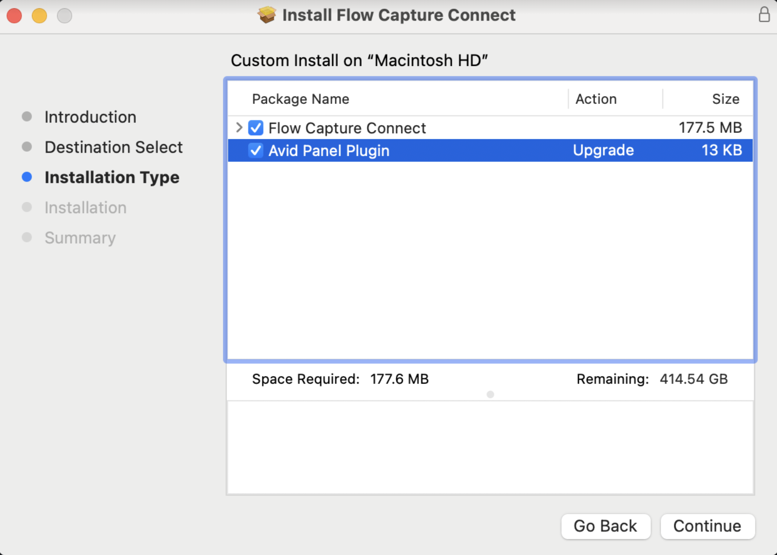Minimize the installer with yellow button
Screen dimensions: 777x555
[39, 15]
